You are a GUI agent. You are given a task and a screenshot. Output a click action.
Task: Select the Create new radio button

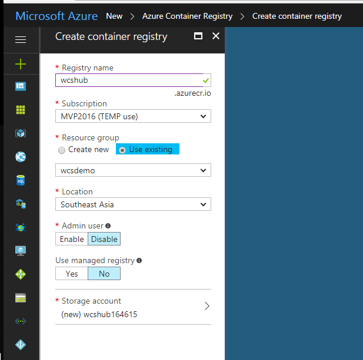62,150
